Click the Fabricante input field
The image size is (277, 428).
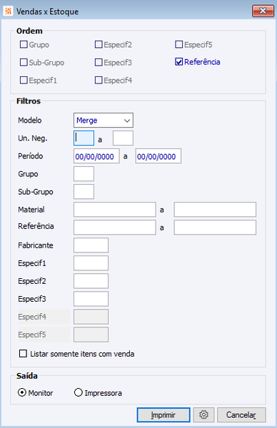pos(91,245)
